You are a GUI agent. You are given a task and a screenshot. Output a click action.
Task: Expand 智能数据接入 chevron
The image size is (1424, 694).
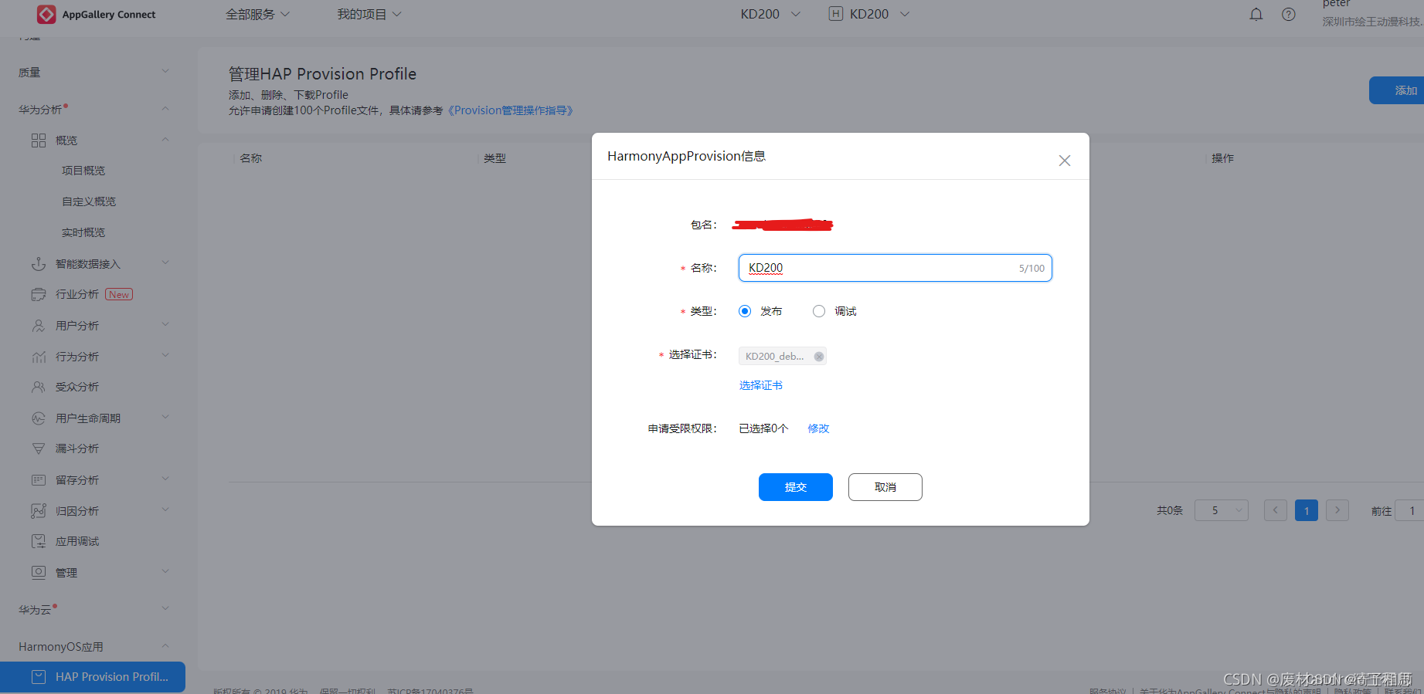[x=165, y=263]
